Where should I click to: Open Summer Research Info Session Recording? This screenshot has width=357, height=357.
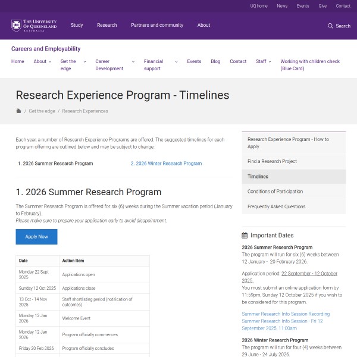pos(286,314)
